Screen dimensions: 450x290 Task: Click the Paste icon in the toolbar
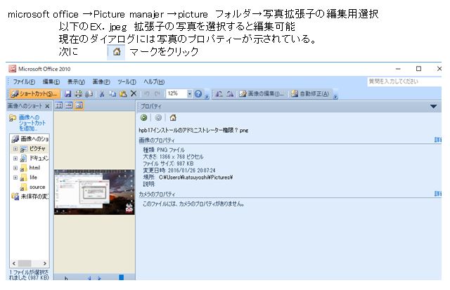tap(123, 93)
